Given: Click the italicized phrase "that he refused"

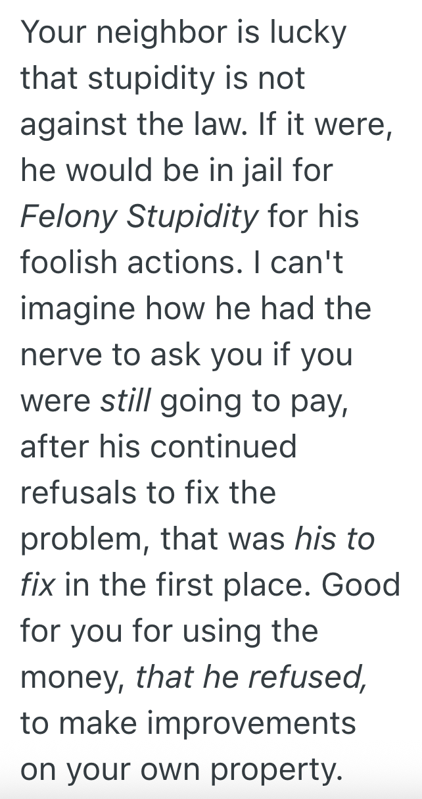Looking at the screenshot, I should tap(251, 678).
